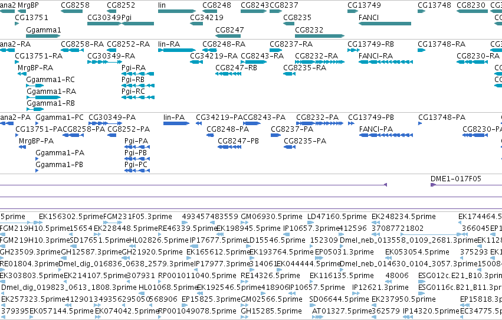Select protein FANCI-PA
This screenshot has height=320, width=502.
point(386,135)
